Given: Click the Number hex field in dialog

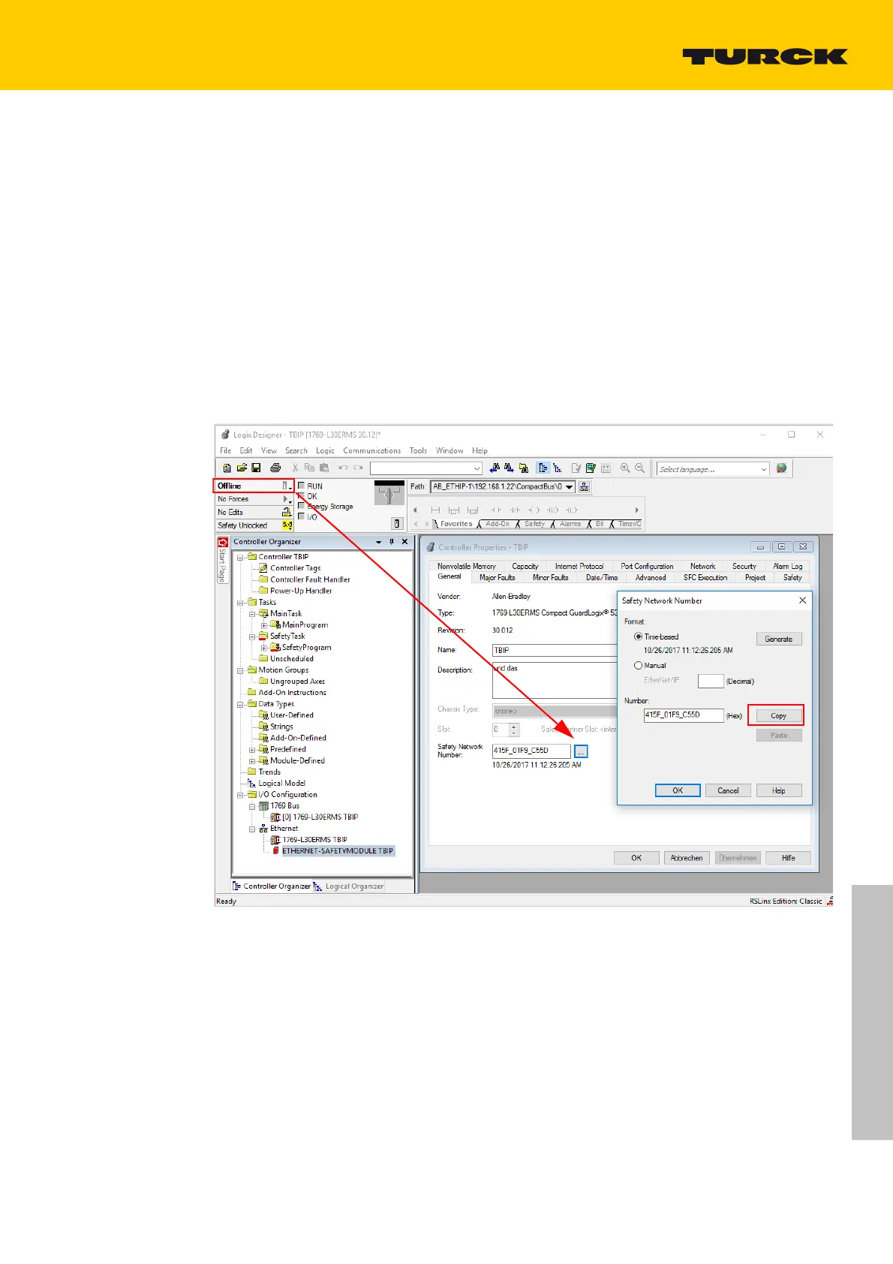Looking at the screenshot, I should coord(684,715).
